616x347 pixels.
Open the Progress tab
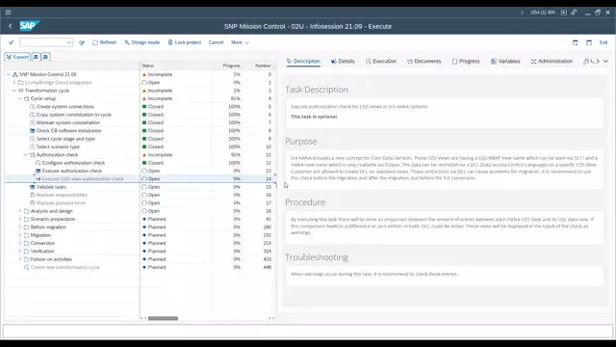click(x=466, y=62)
